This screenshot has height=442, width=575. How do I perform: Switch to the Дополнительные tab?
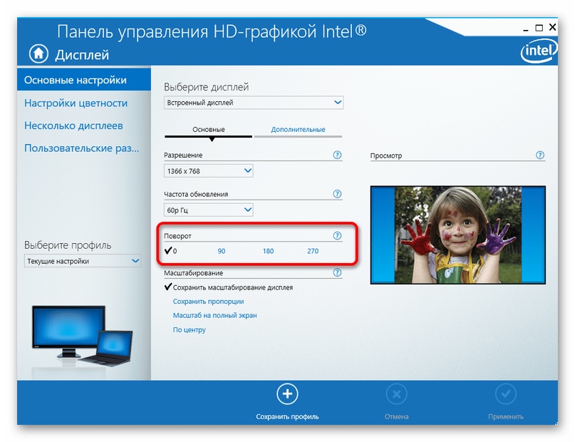point(298,130)
